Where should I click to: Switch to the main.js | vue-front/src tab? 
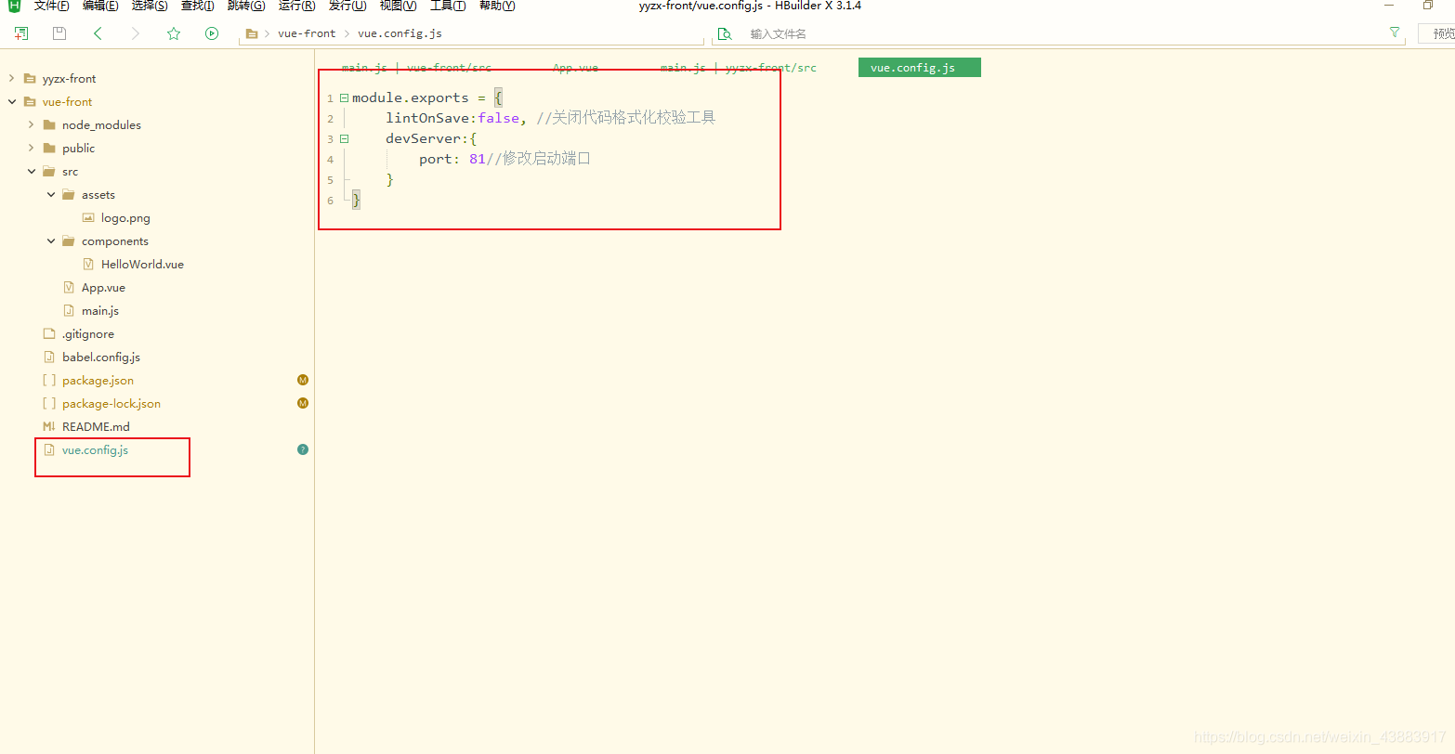416,68
